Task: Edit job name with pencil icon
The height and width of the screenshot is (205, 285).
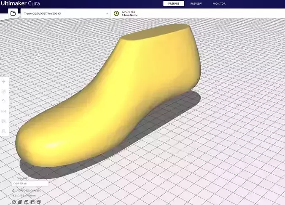Action: [x=13, y=190]
